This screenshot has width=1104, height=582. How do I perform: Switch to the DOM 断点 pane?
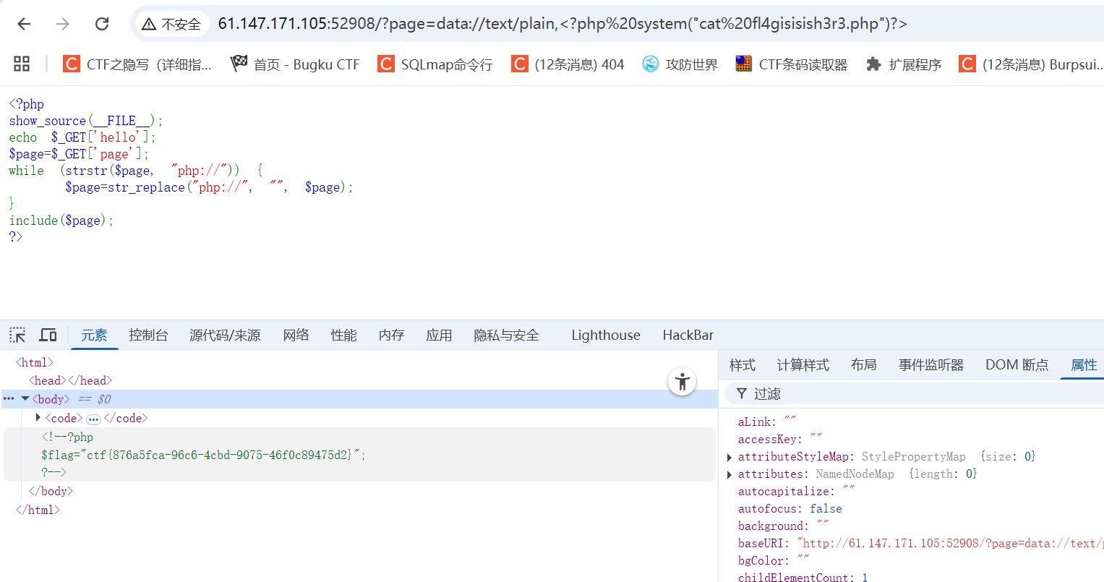tap(1017, 364)
